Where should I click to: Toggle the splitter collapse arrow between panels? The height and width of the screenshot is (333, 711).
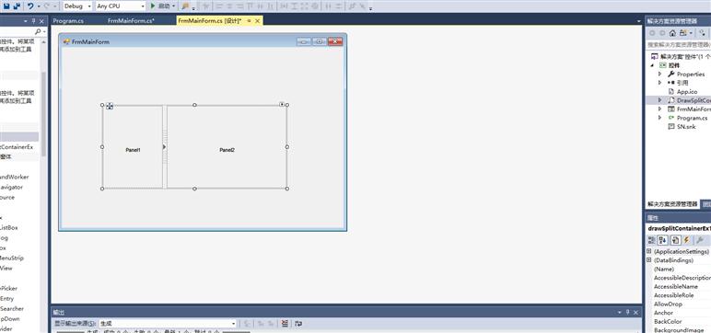pyautogui.click(x=164, y=147)
